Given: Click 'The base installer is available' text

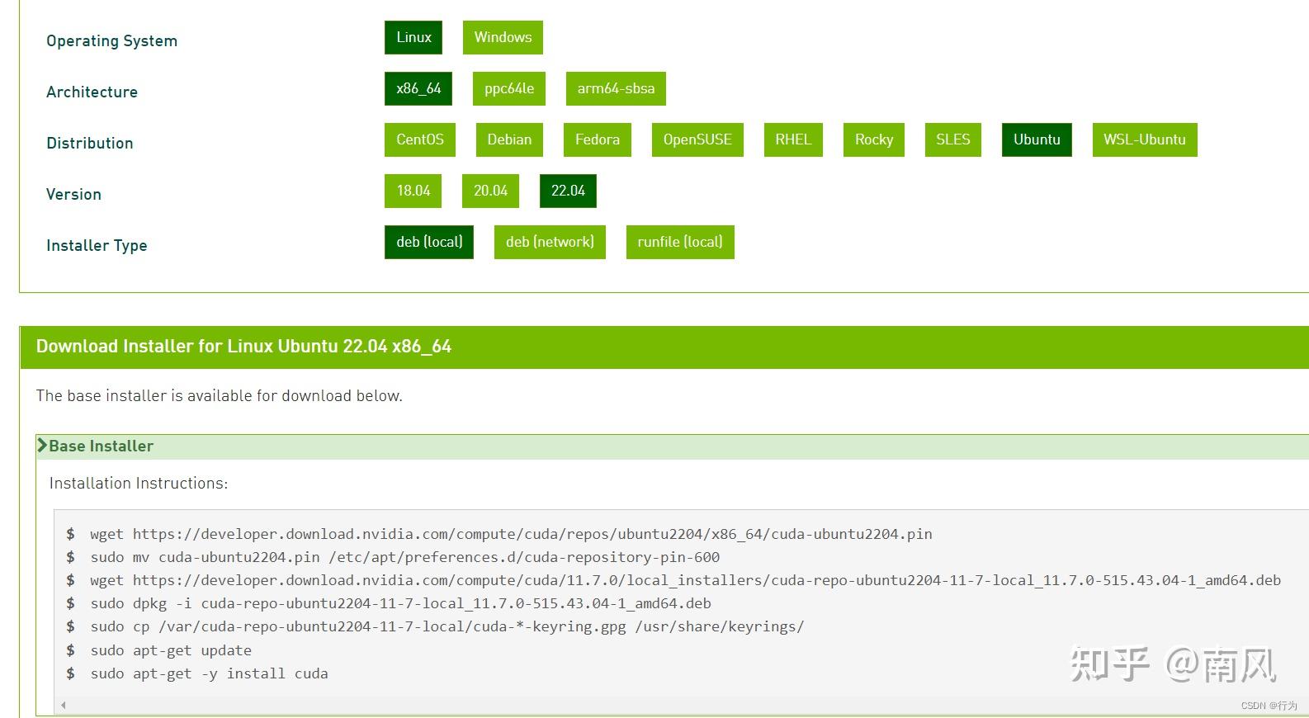Looking at the screenshot, I should 219,396.
